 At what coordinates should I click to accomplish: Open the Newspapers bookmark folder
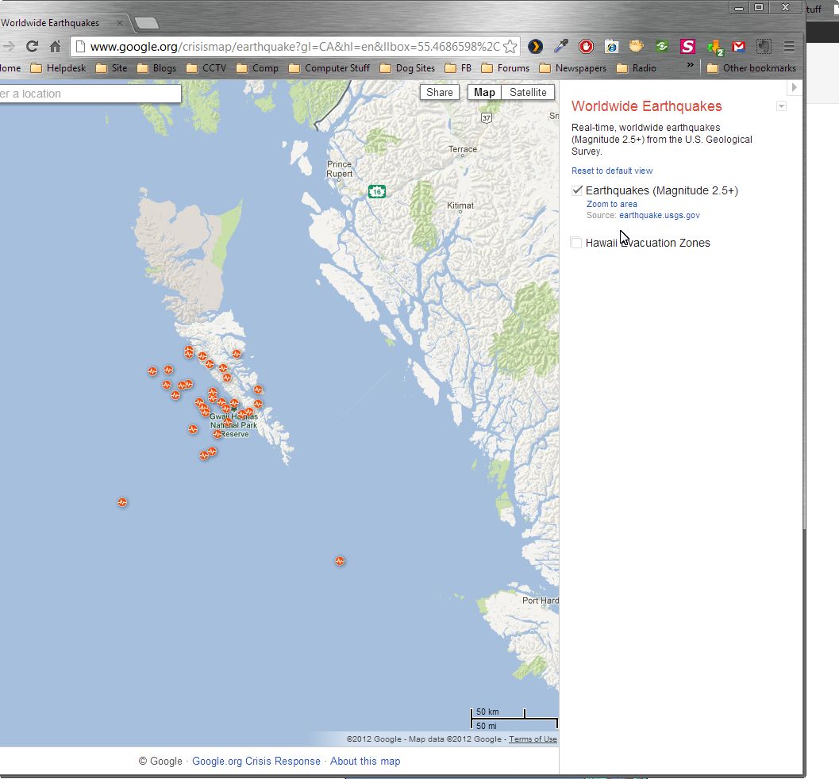[574, 68]
